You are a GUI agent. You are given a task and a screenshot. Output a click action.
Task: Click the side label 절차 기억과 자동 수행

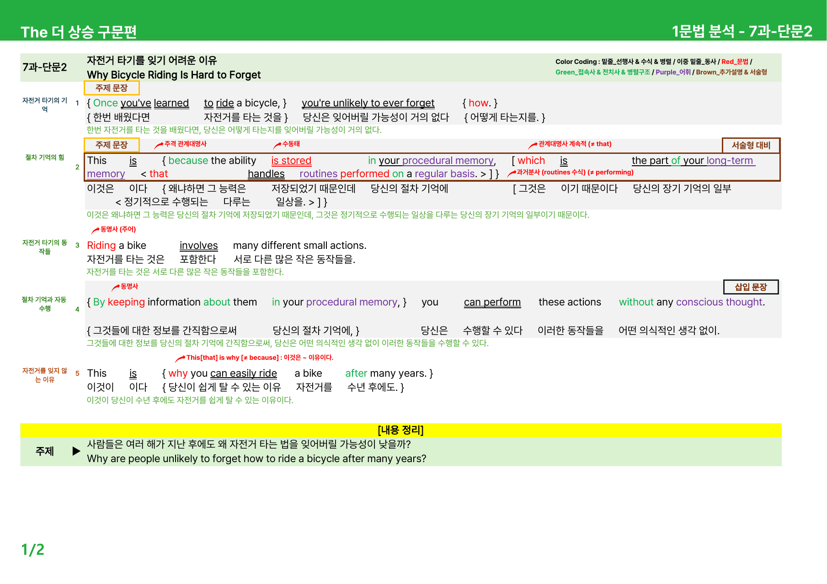point(44,304)
